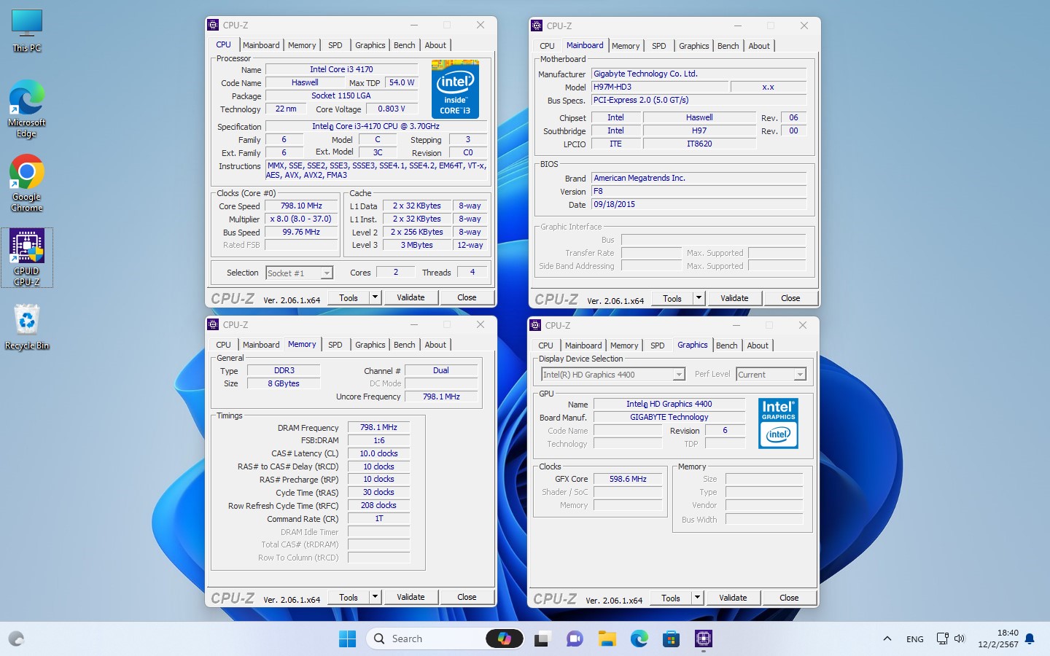Click the Intel Core i3 4170 name field
1050x656 pixels.
[341, 69]
